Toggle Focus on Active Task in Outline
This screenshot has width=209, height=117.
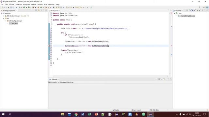187,10
